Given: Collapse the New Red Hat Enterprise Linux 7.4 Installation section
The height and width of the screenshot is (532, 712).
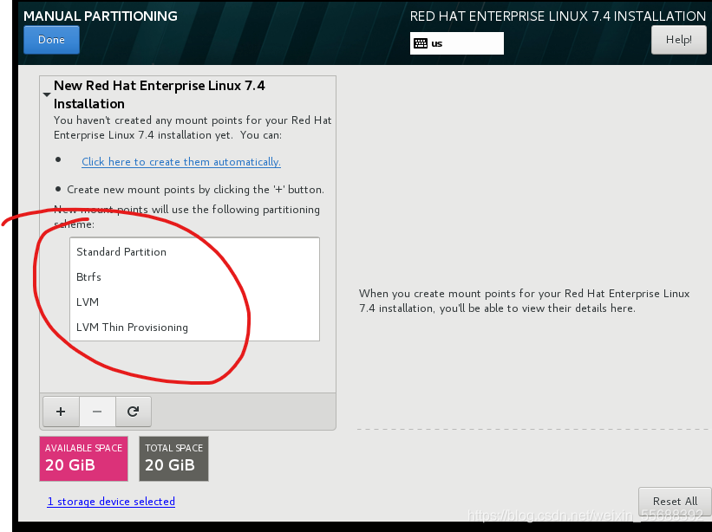Looking at the screenshot, I should [46, 94].
